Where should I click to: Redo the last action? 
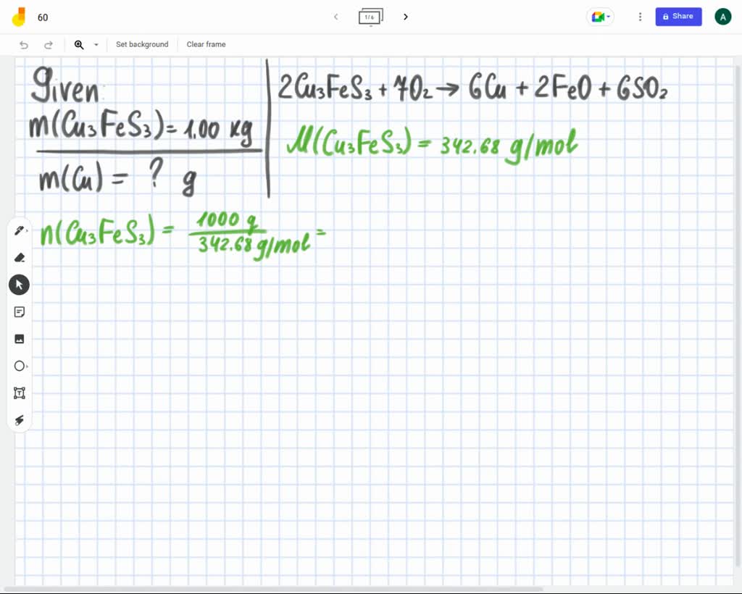(49, 44)
